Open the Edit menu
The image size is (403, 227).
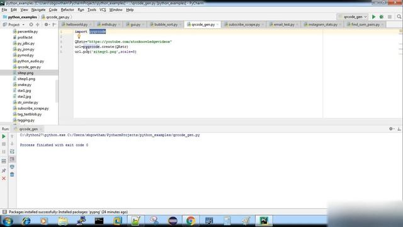(x=14, y=10)
